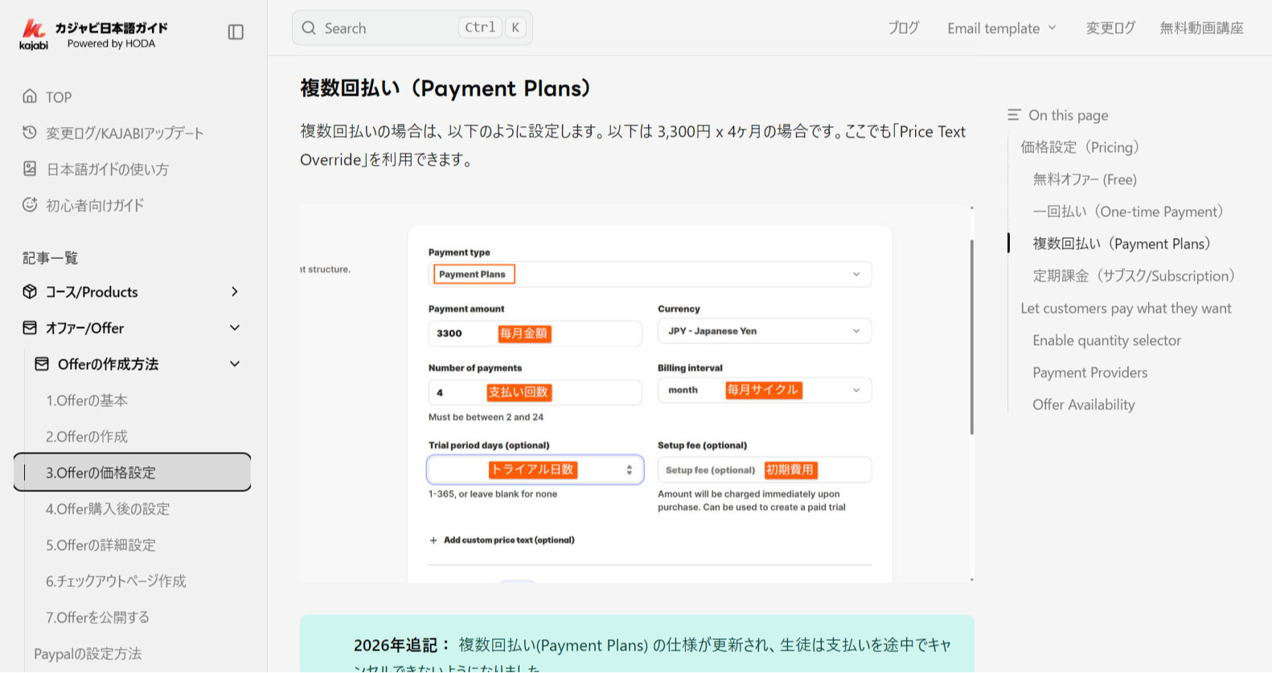This screenshot has width=1272, height=673.
Task: Click the Kajabi logo icon
Action: tap(34, 34)
